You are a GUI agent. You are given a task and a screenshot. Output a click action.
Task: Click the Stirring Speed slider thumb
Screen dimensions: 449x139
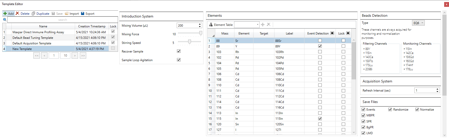[189, 42]
